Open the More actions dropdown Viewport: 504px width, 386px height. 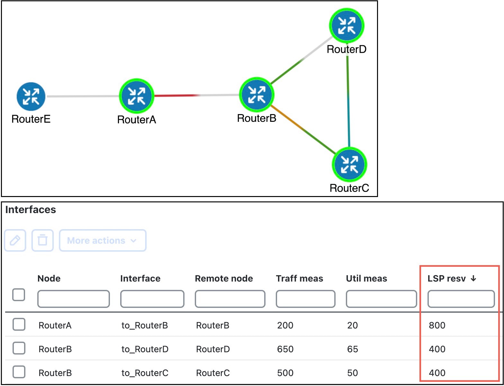103,240
